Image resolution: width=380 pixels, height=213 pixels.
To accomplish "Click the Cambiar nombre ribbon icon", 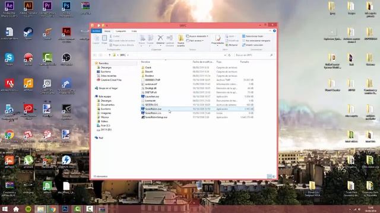I will click(170, 41).
